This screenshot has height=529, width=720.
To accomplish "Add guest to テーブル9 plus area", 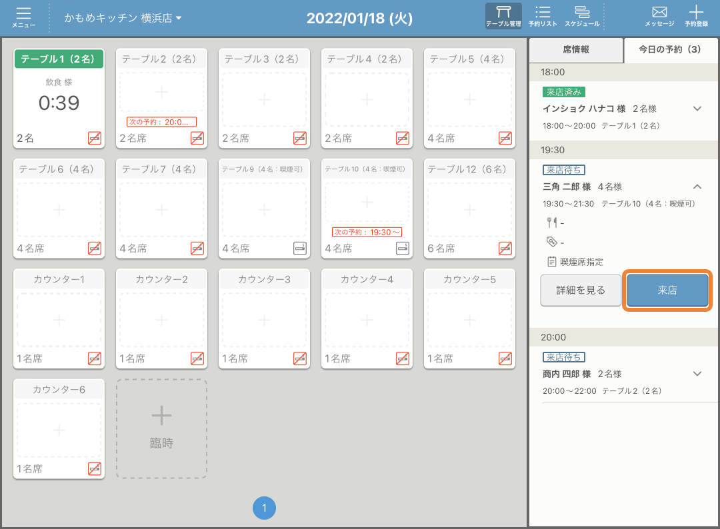I will coord(264,210).
